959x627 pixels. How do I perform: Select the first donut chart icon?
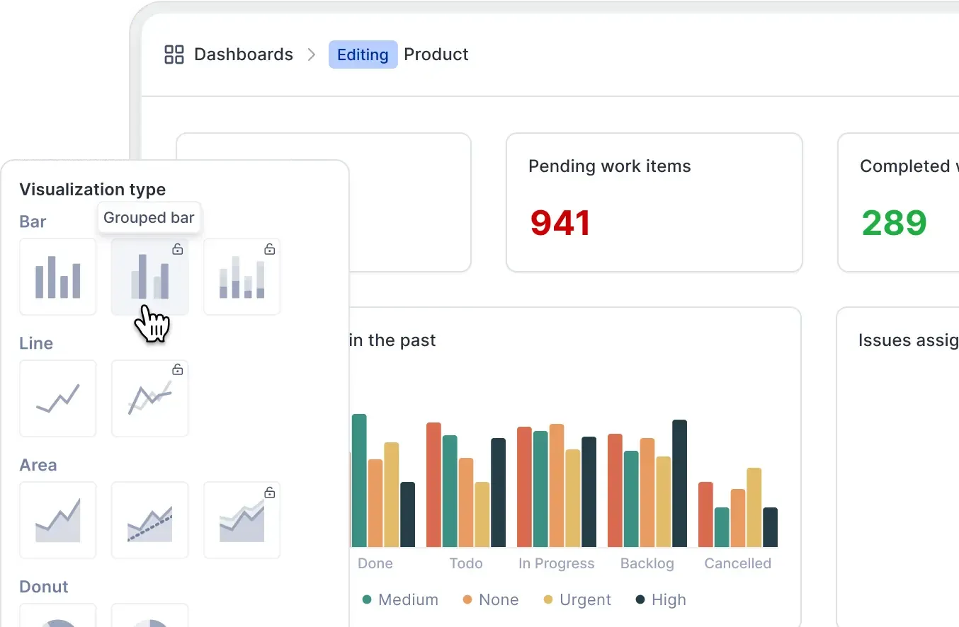coord(57,616)
